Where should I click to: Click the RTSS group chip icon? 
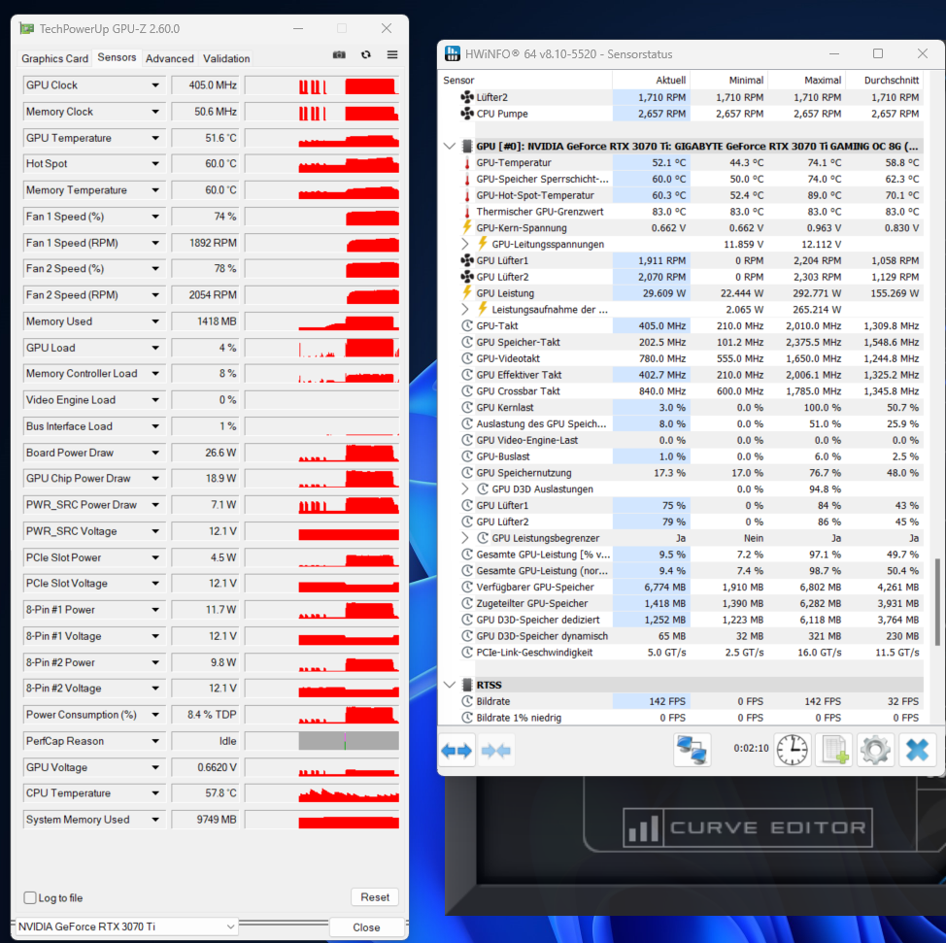click(x=467, y=685)
